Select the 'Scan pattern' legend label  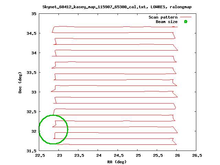[x=163, y=17]
